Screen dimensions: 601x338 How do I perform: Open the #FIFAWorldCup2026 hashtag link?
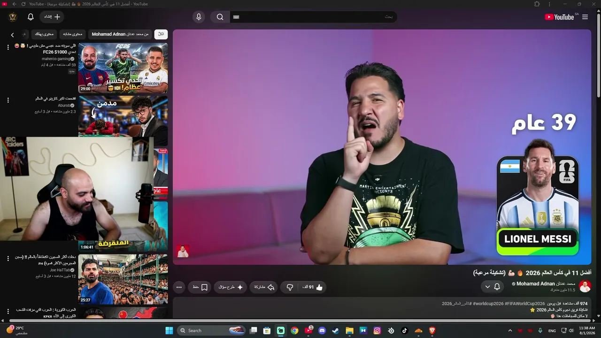525,304
